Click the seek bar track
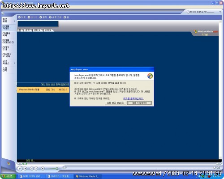This screenshot has height=179, width=224. click(121, 164)
